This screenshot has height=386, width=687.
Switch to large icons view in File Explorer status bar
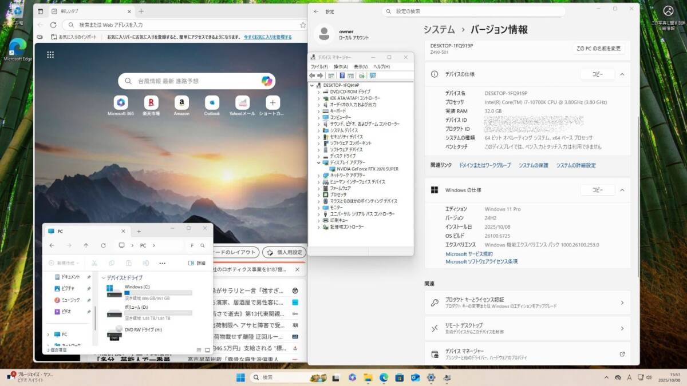[207, 350]
